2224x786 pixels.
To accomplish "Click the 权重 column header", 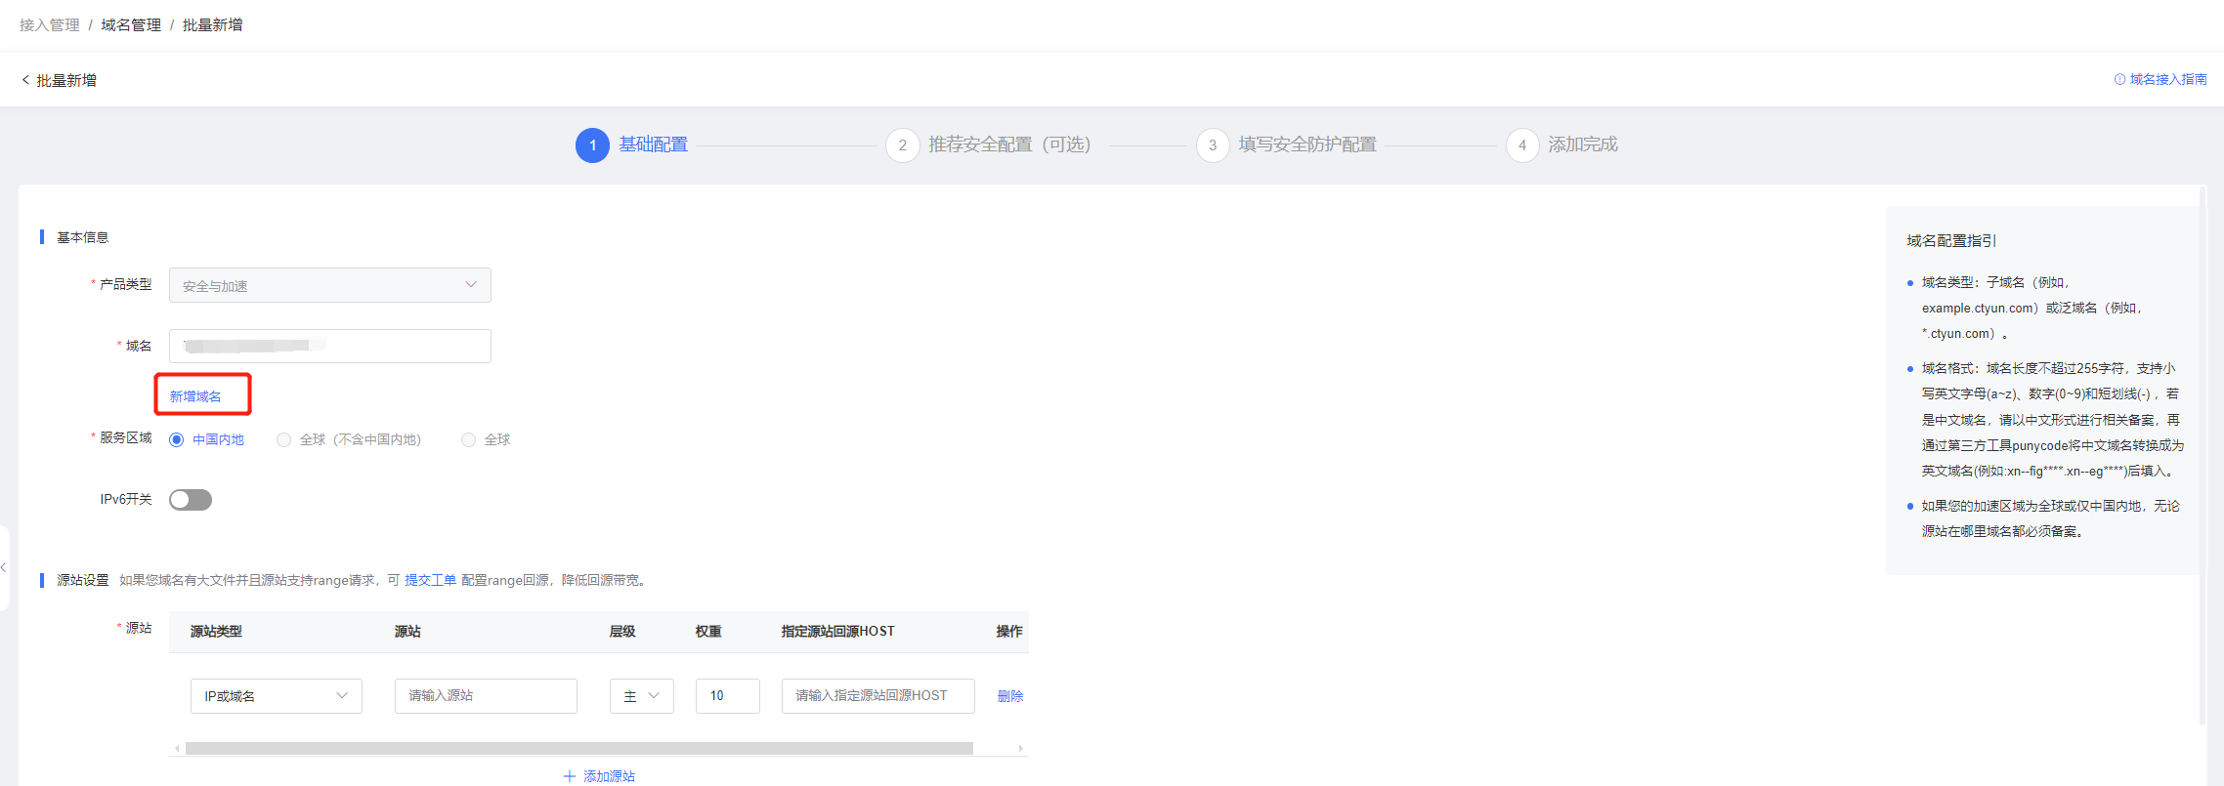I will pos(708,632).
